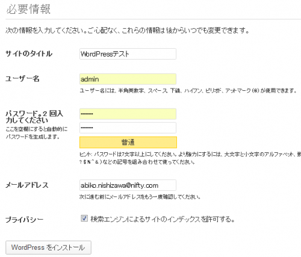
Task: Click the メールアドレス label text
Action: tap(27, 185)
